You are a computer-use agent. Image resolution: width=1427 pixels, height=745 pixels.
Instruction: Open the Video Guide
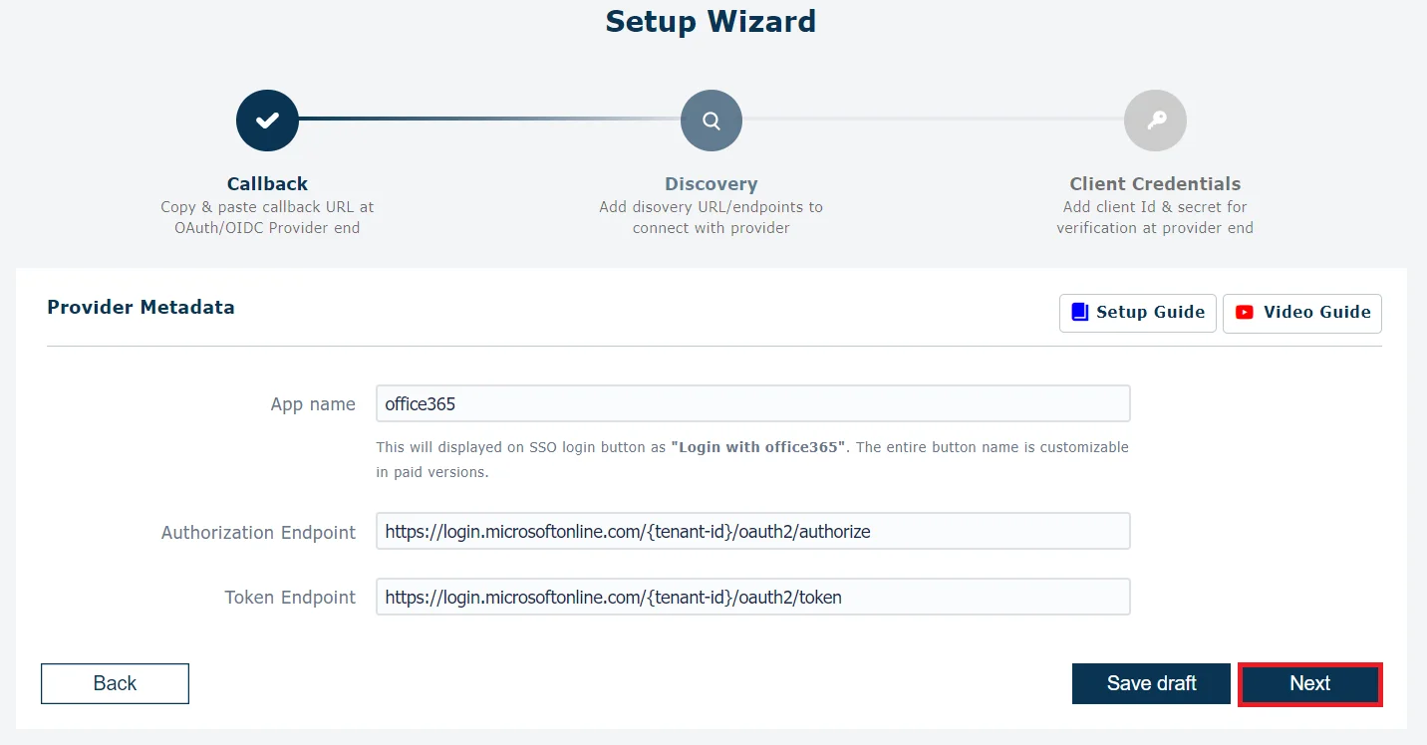coord(1301,313)
